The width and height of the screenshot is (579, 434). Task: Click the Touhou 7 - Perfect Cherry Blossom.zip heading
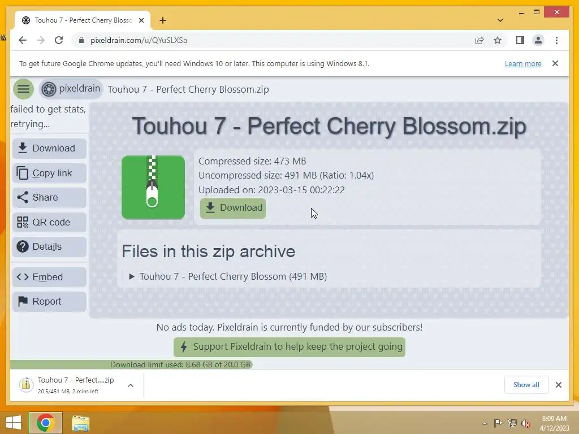pyautogui.click(x=329, y=126)
